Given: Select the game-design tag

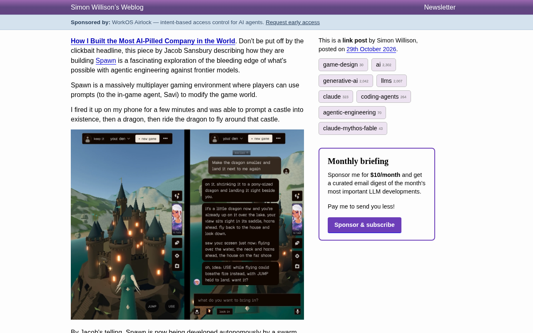Looking at the screenshot, I should click(343, 65).
